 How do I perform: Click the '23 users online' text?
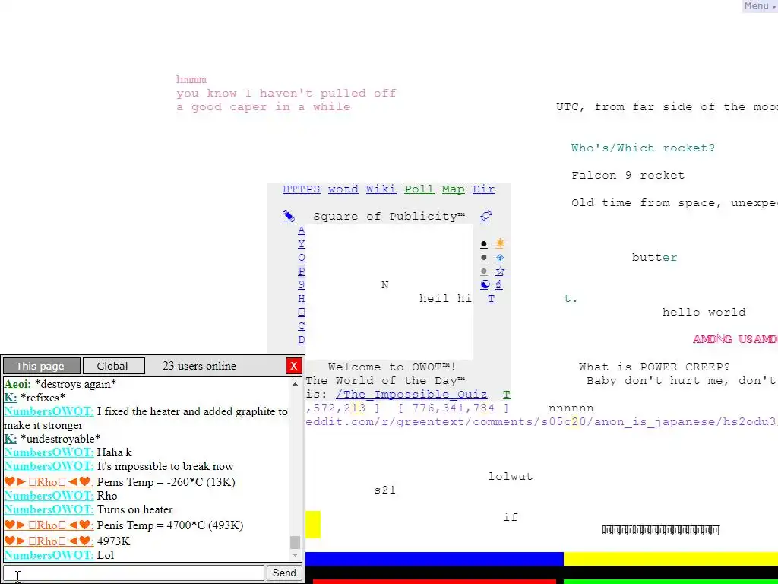point(199,366)
